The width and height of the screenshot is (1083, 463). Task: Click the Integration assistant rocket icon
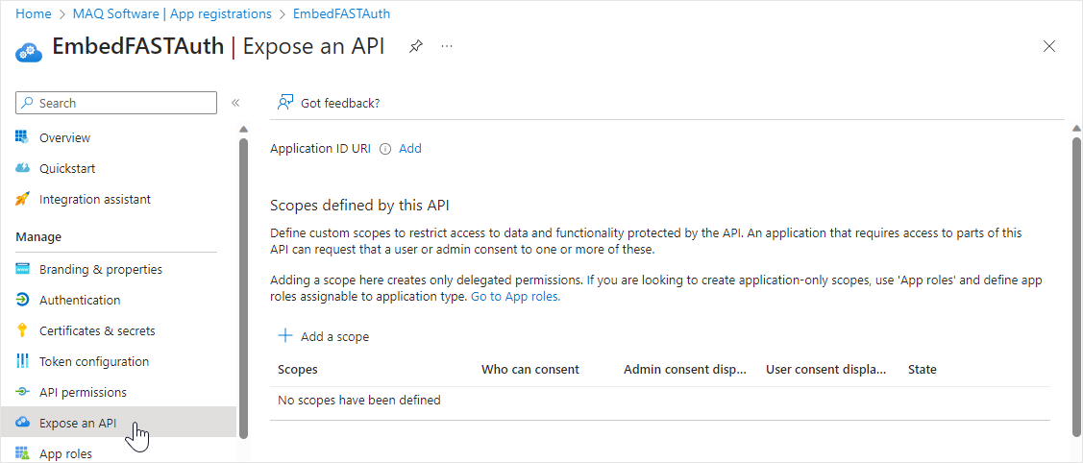23,199
